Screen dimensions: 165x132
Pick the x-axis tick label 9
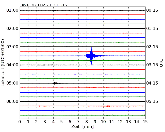[x=95, y=122]
